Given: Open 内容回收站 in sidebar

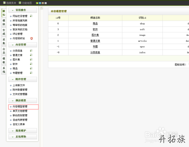Looking at the screenshot, I should pos(19,38).
